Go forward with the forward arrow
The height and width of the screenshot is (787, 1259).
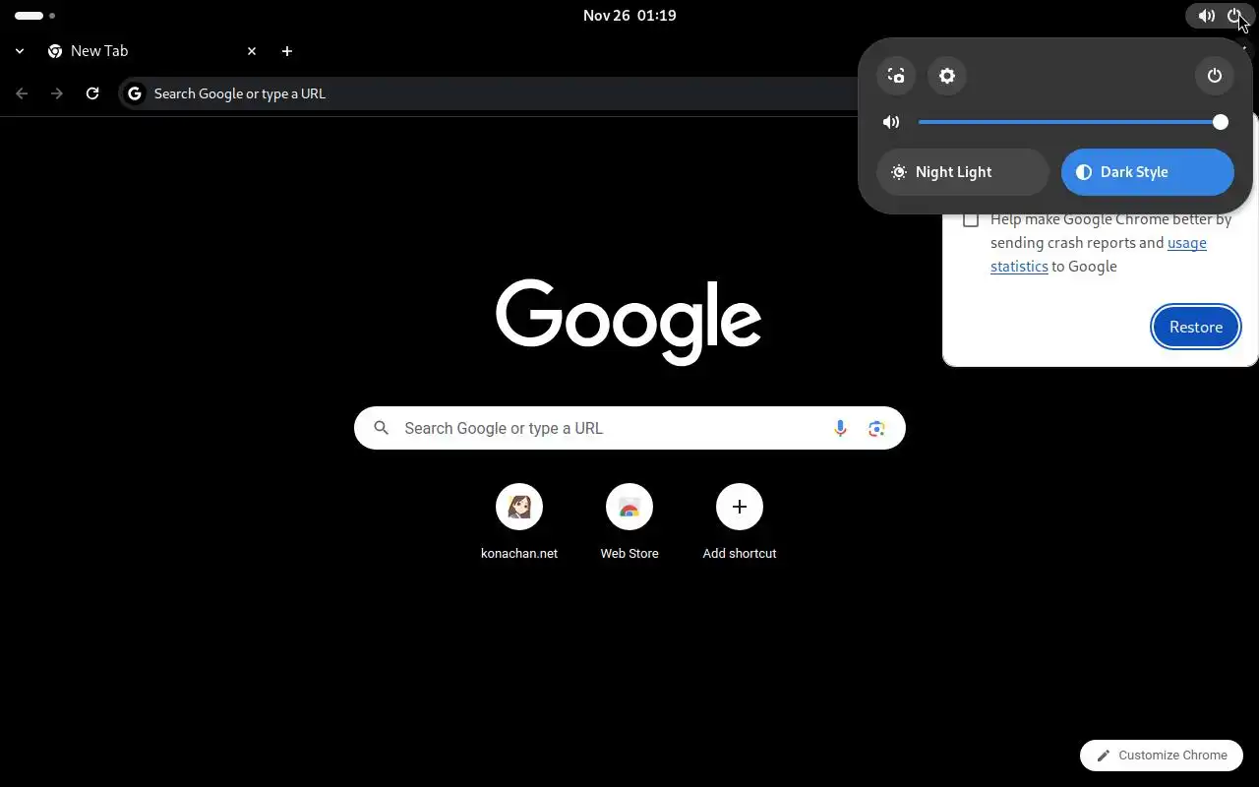(57, 93)
